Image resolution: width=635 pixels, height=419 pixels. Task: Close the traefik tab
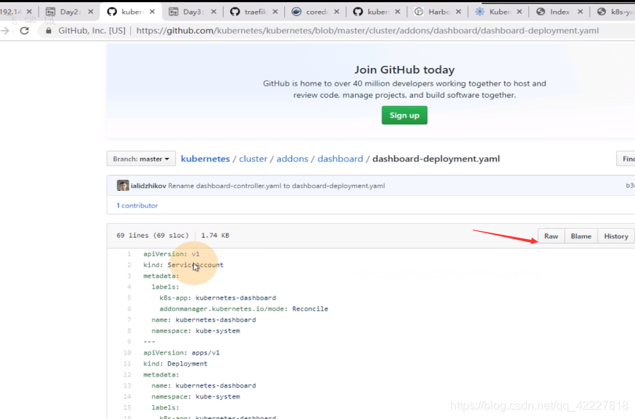coord(275,12)
